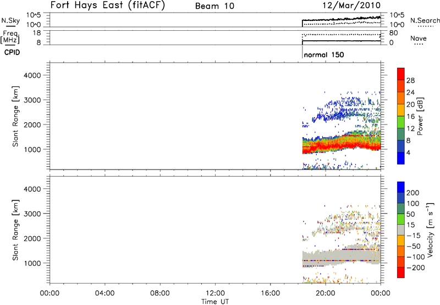The image size is (440, 305).
Task: Select the 'N.Search' legend label
Action: point(425,20)
